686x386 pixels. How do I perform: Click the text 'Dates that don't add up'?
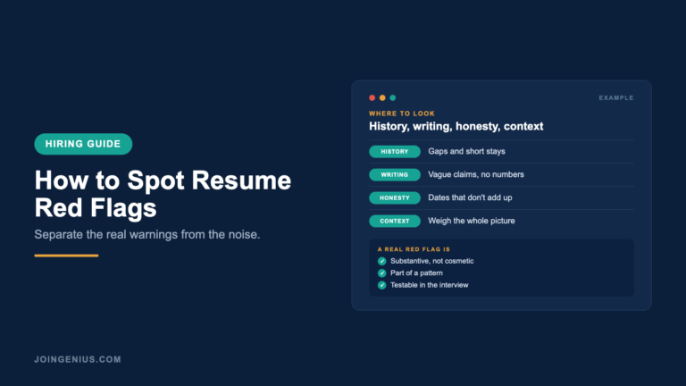pyautogui.click(x=470, y=197)
